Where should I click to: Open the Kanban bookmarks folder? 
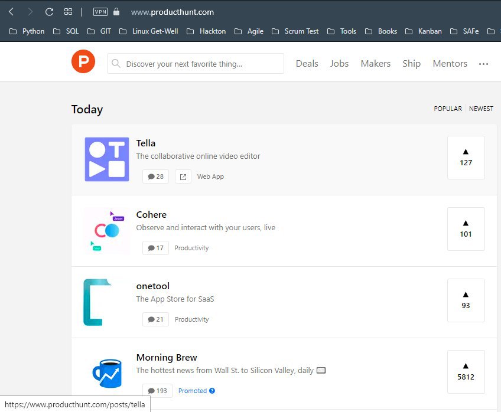[x=424, y=31]
